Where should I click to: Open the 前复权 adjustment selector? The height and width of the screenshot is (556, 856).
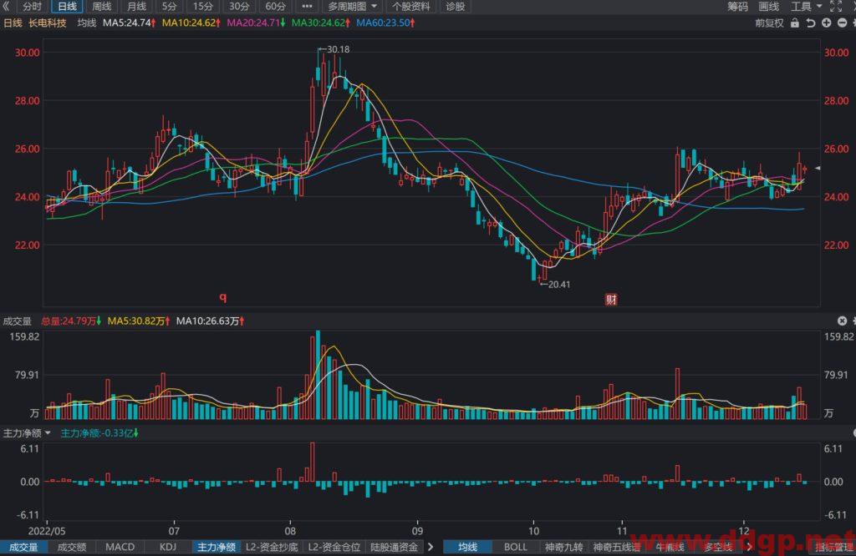tap(769, 23)
